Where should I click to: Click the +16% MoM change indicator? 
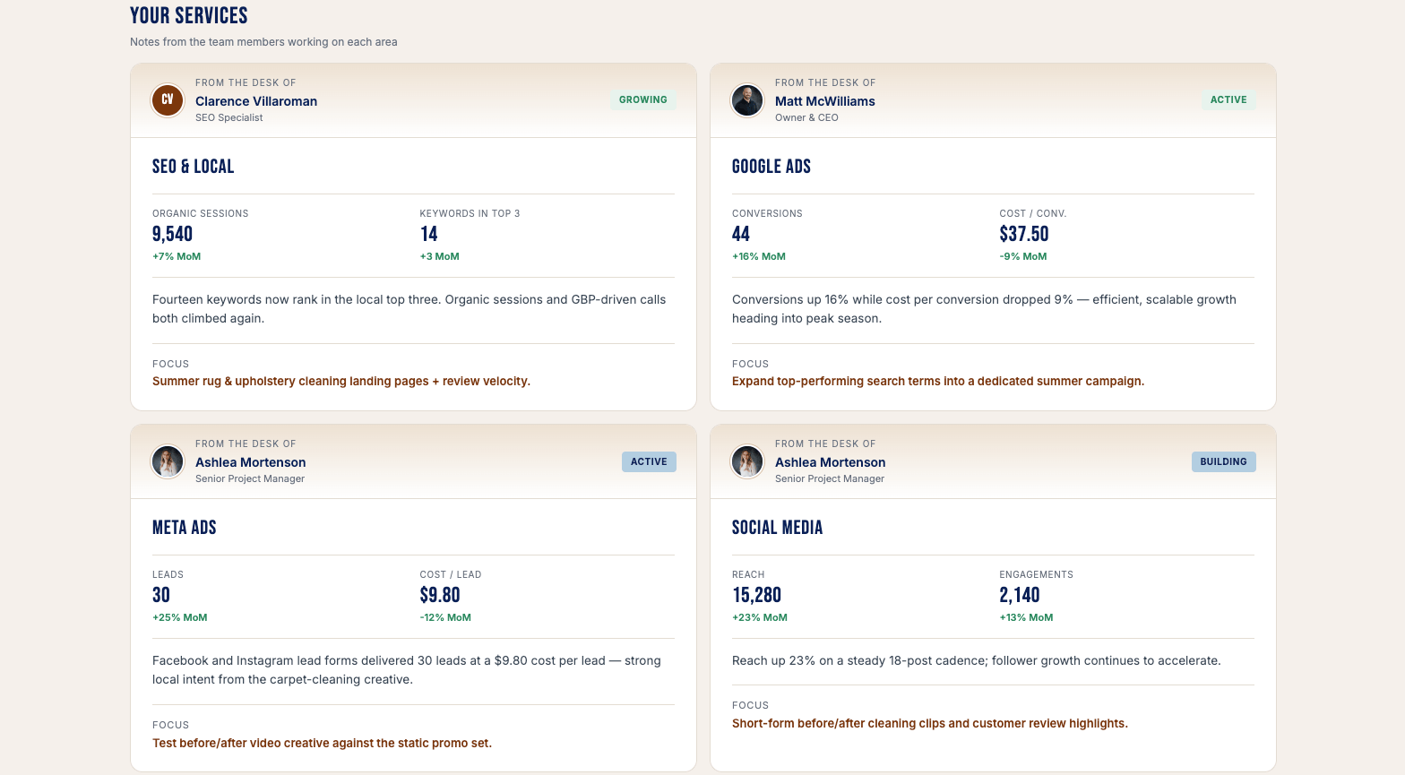pos(759,256)
